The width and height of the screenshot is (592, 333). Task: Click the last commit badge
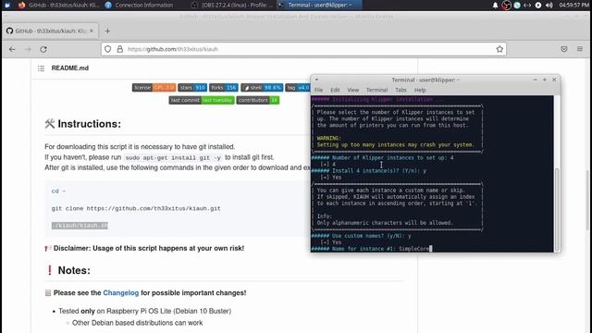202,100
